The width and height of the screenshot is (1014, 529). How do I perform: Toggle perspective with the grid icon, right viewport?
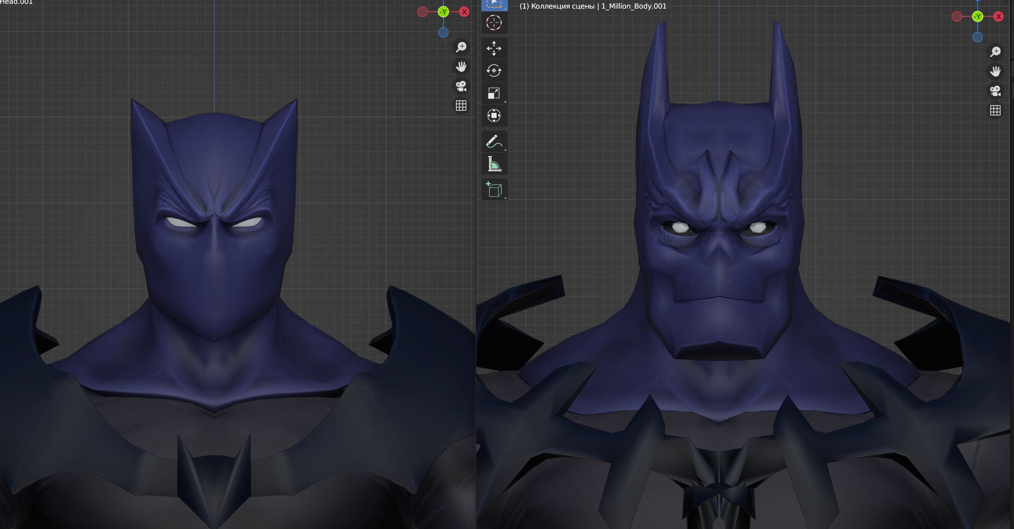(996, 110)
